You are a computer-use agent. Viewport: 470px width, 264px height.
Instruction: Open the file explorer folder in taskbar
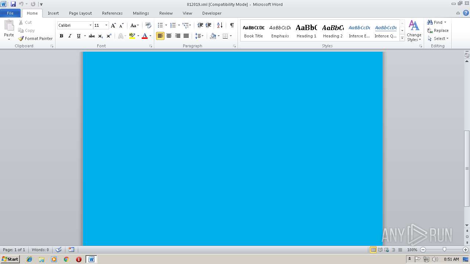pyautogui.click(x=41, y=259)
